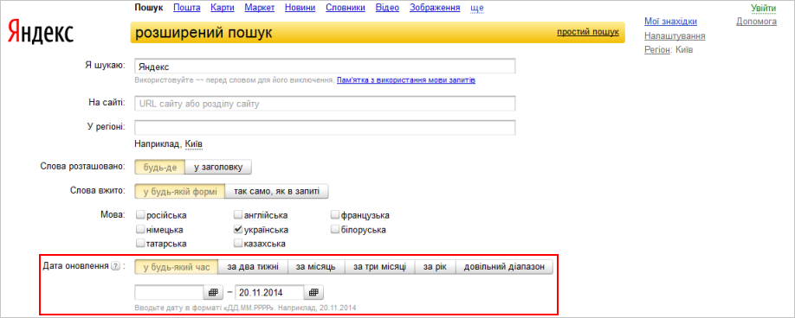Select за два тижні date option

253,267
